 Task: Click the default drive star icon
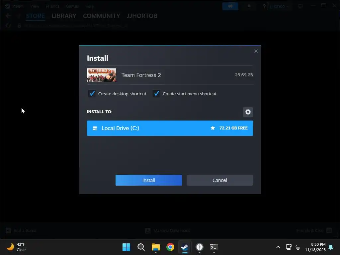tap(213, 128)
